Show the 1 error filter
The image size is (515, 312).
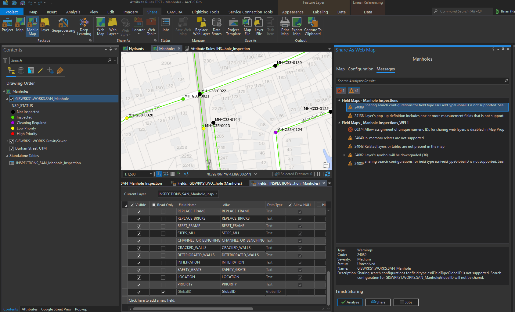coord(341,90)
